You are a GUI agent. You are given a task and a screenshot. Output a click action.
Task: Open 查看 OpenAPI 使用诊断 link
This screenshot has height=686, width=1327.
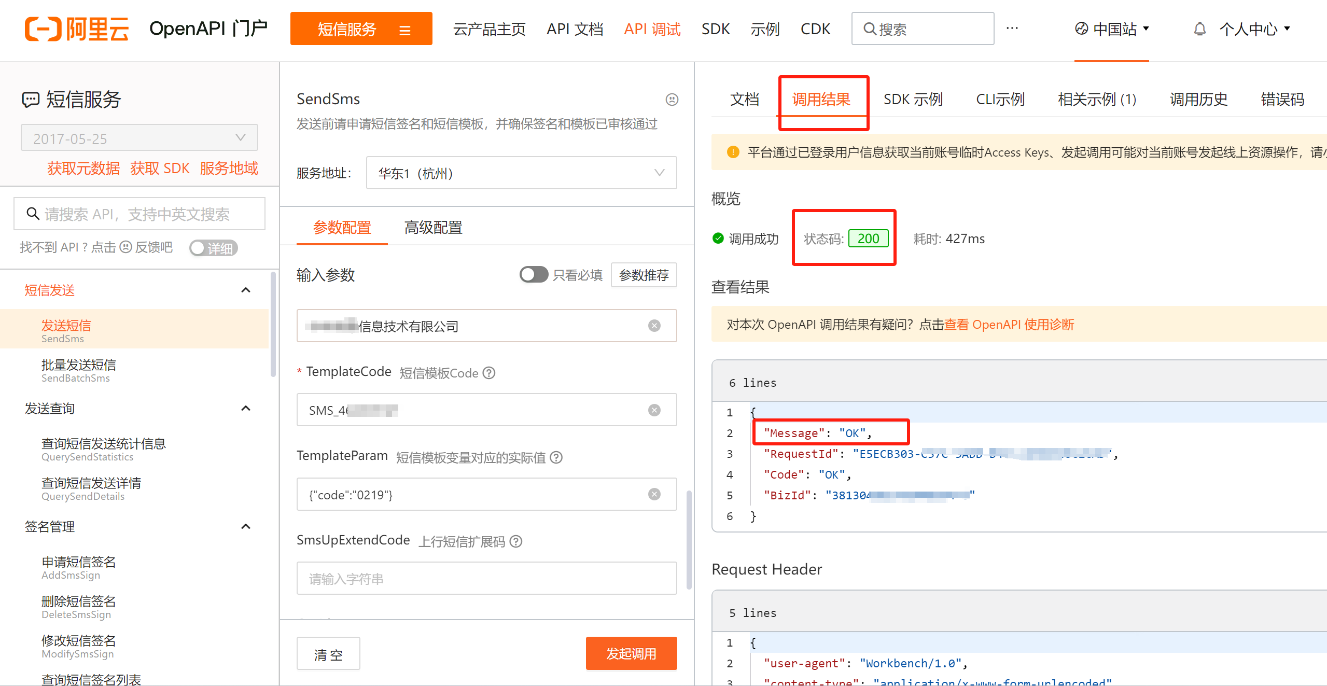[1009, 325]
